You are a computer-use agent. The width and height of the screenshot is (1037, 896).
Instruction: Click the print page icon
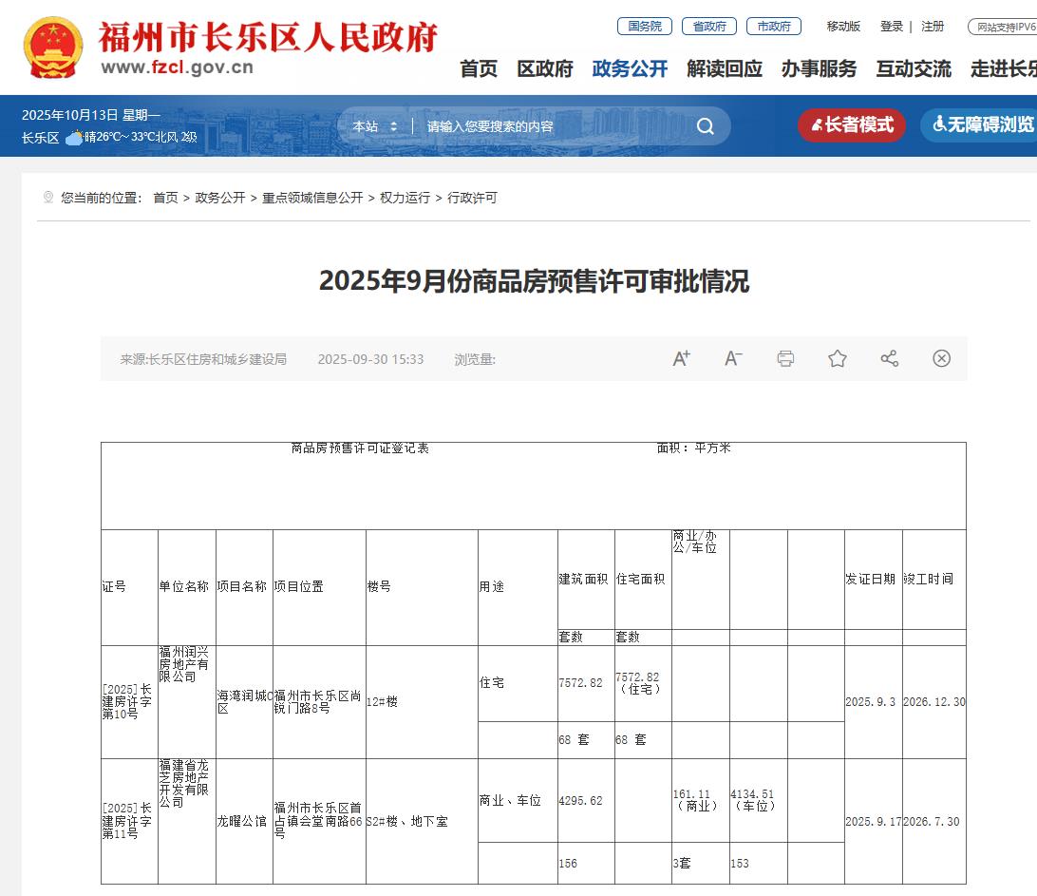[785, 358]
